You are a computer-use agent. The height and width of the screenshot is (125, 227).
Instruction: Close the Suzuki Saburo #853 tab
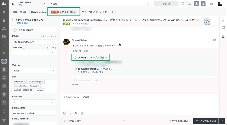coord(45,4)
